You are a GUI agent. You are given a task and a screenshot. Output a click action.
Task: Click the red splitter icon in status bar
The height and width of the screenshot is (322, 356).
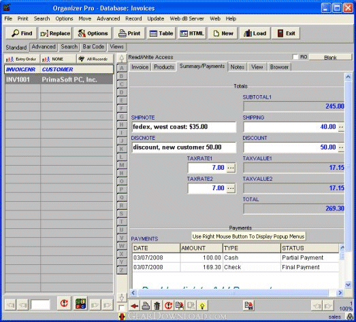(x=122, y=317)
